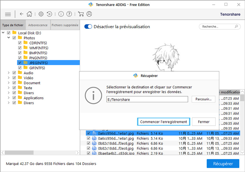This screenshot has width=245, height=172.
Task: Uncheck the Document checkbox
Action: tap(14, 83)
